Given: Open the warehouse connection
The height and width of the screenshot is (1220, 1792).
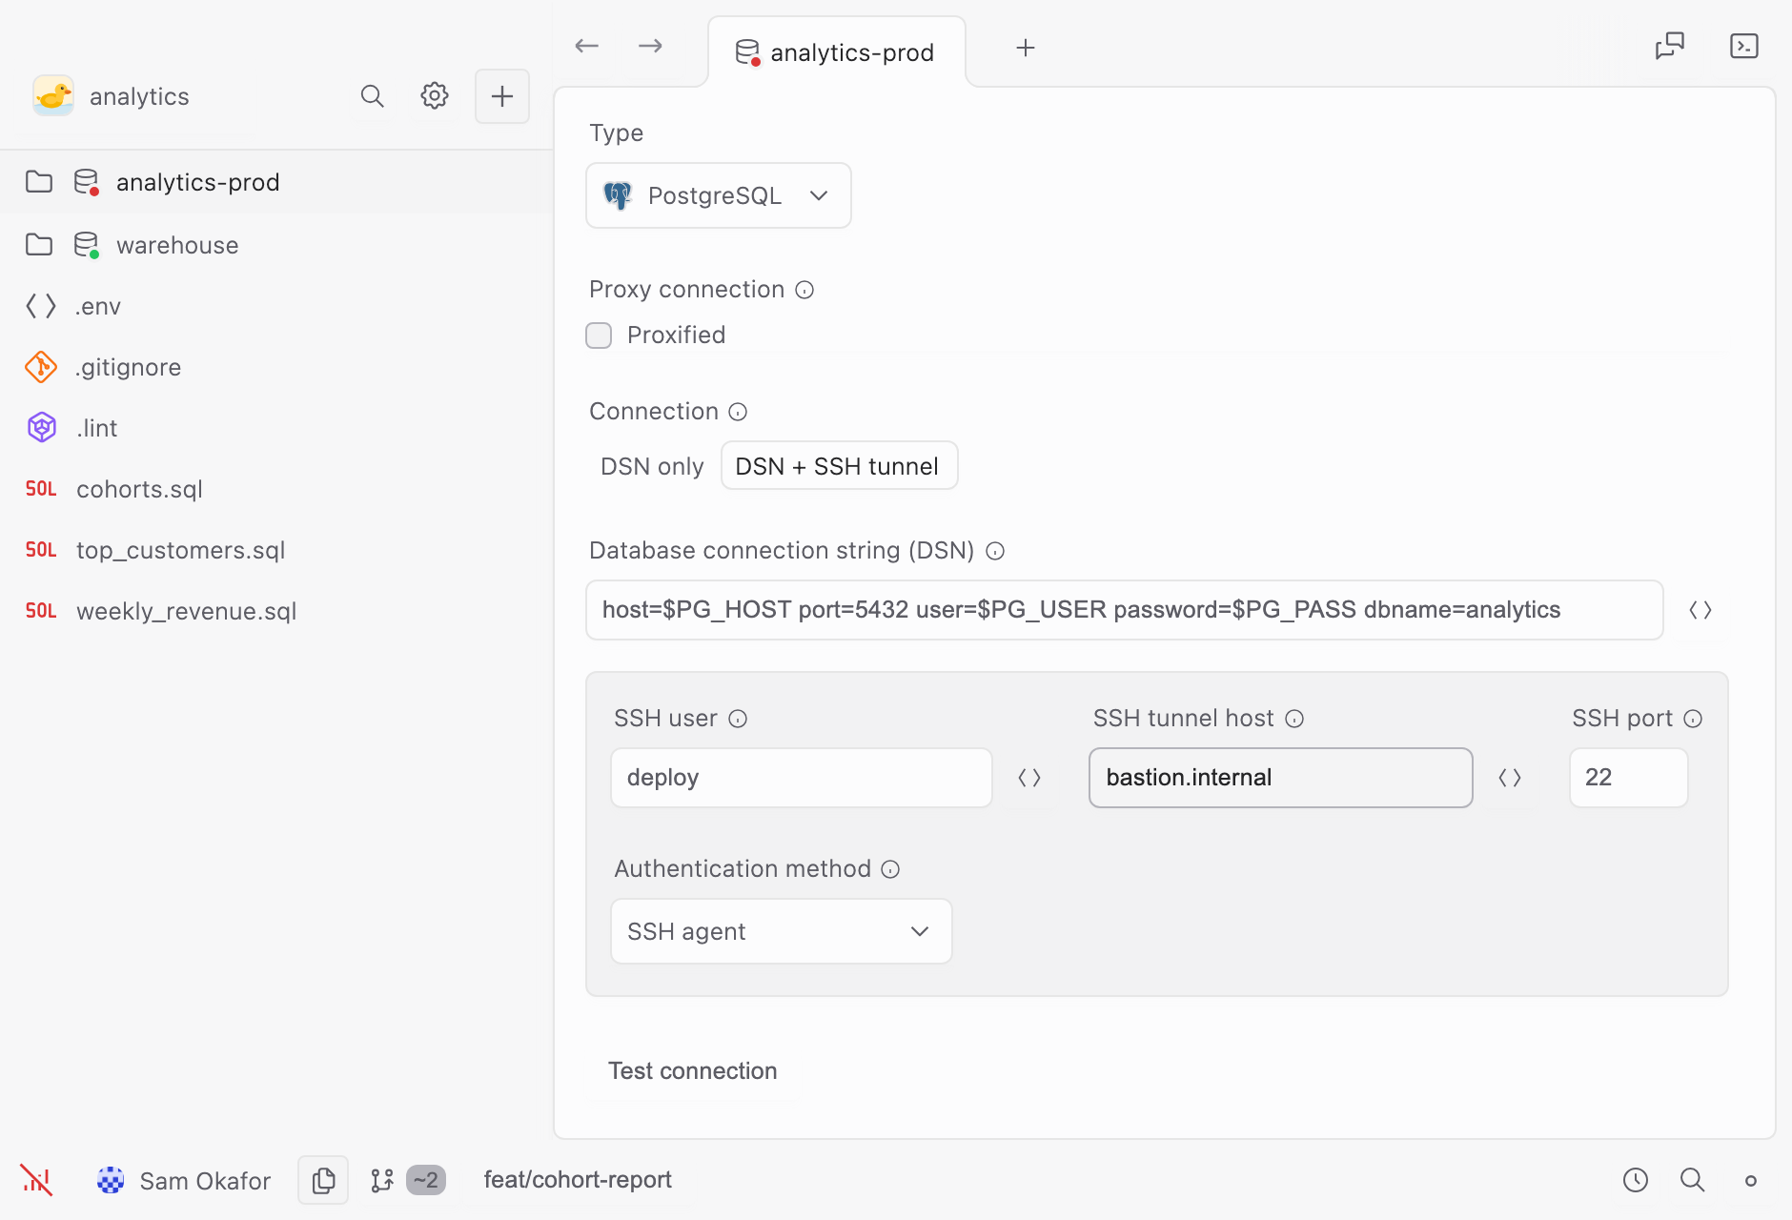Looking at the screenshot, I should (x=276, y=245).
